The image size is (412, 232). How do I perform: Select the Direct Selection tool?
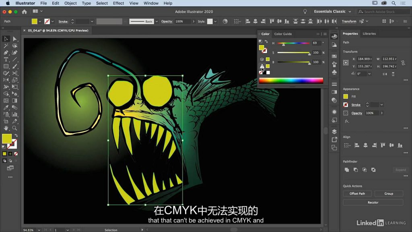15,39
